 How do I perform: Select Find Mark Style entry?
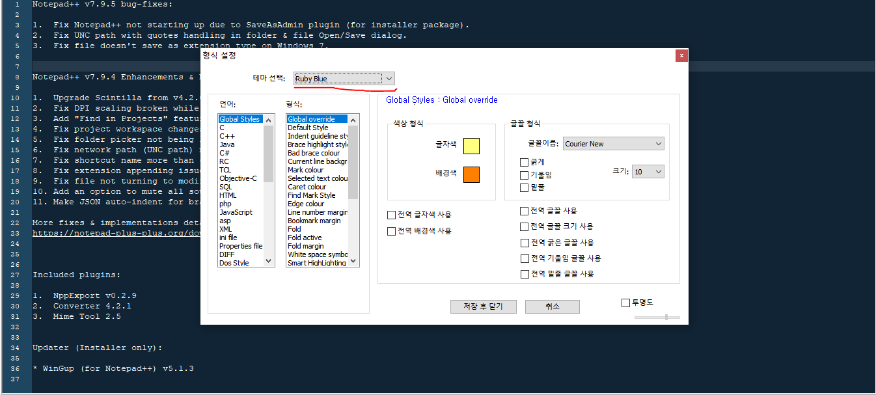coord(317,195)
